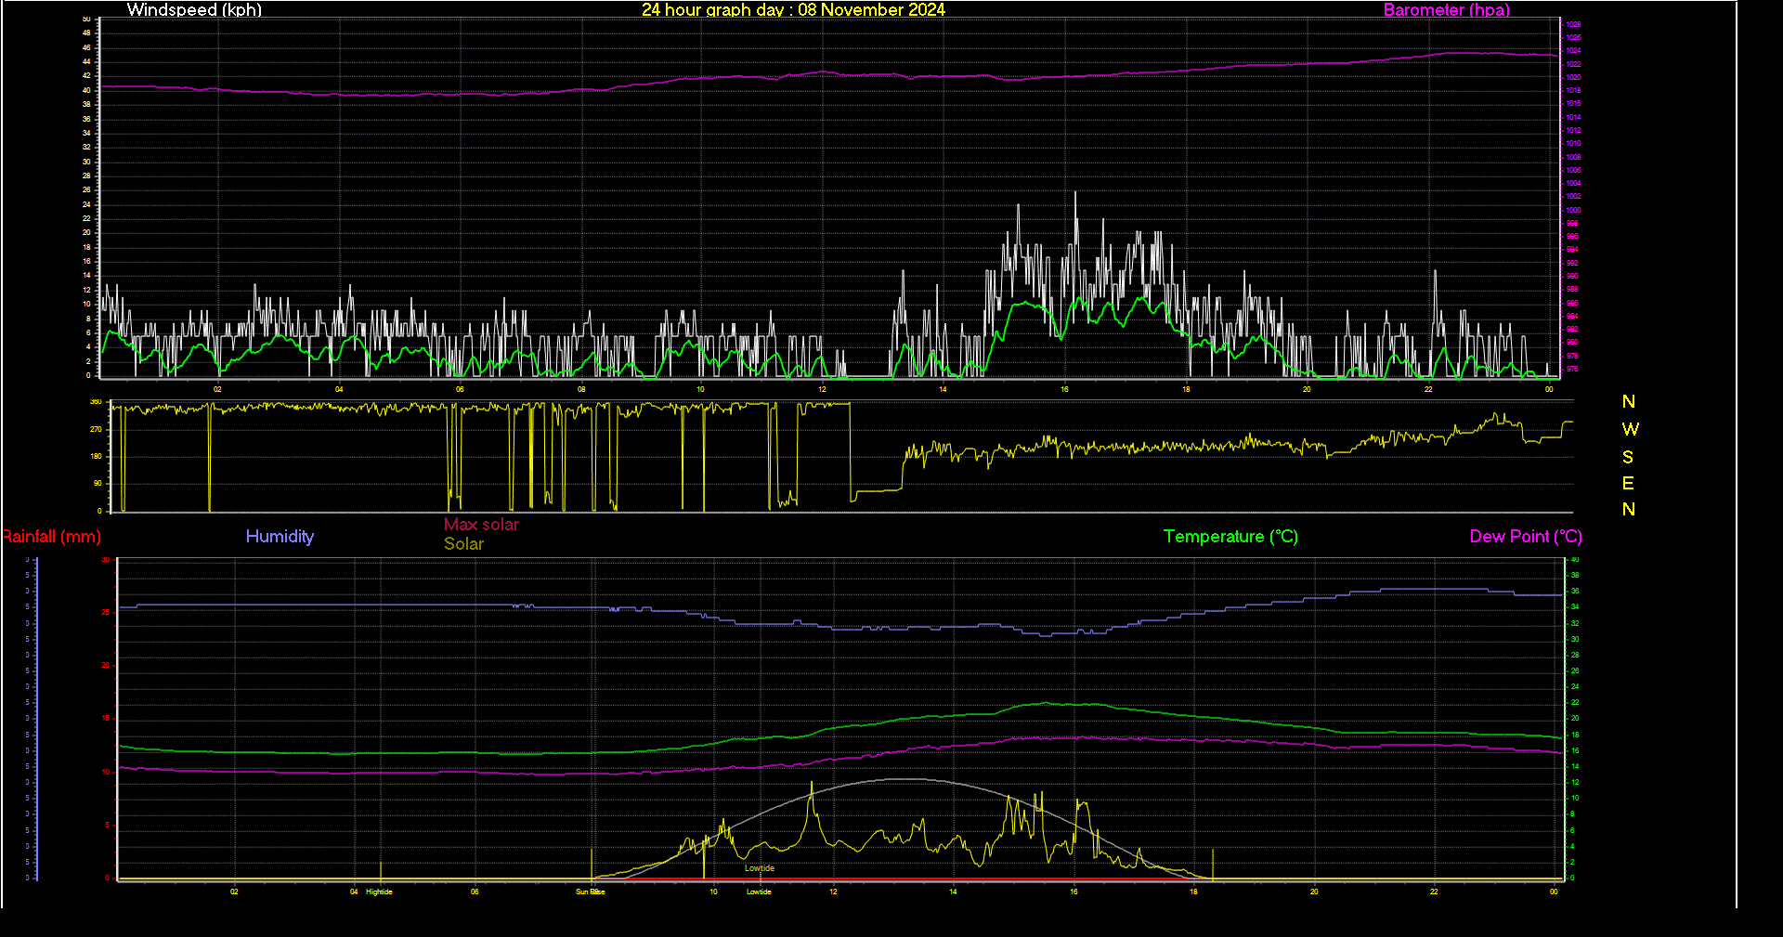
Task: Select the "Max solar" legend label
Action: 481,524
